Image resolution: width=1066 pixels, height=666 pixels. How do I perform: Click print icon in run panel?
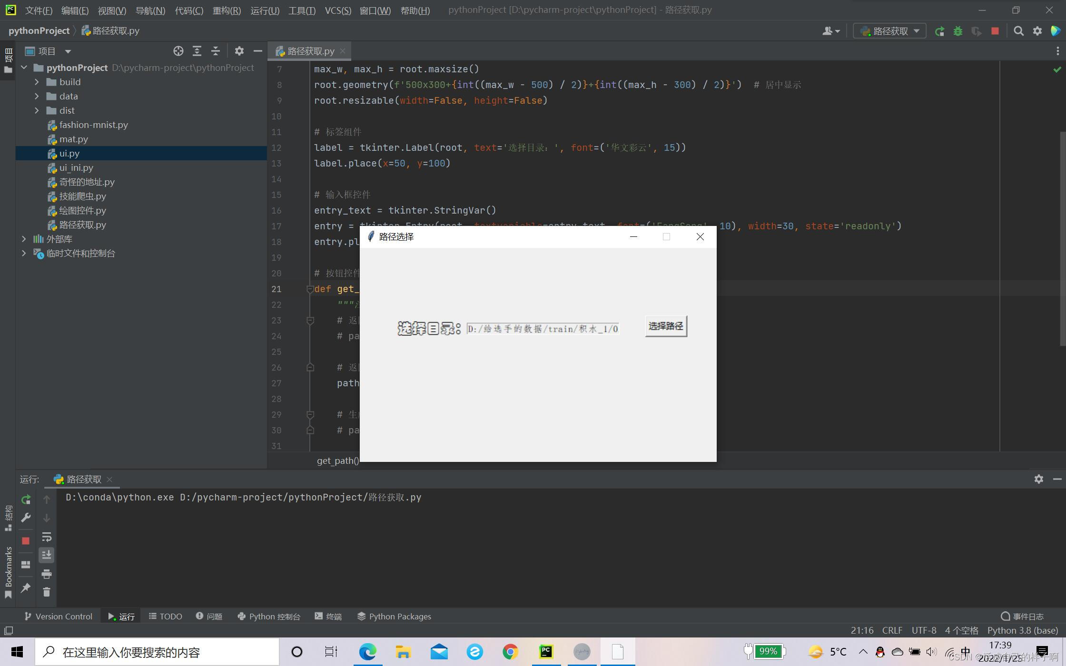point(46,574)
